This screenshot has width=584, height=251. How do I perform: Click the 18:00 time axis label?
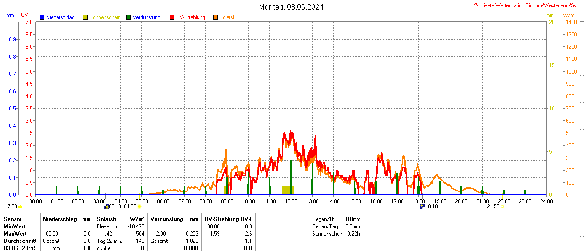click(x=418, y=201)
